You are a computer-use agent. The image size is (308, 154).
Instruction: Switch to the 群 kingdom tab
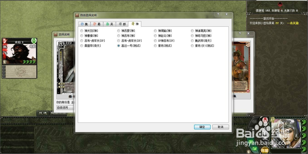(122, 24)
